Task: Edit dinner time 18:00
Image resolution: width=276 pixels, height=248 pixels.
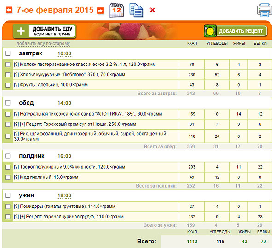Action: pos(64,195)
